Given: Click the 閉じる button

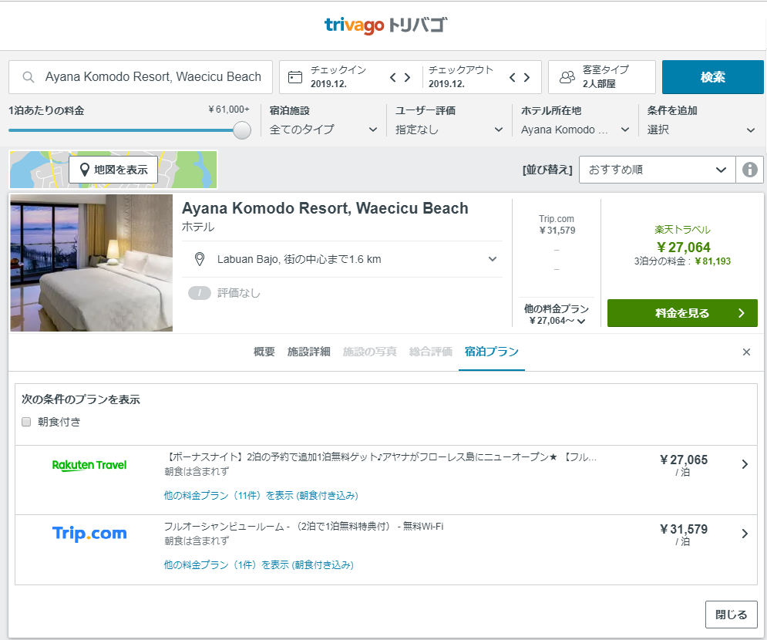Looking at the screenshot, I should [732, 615].
